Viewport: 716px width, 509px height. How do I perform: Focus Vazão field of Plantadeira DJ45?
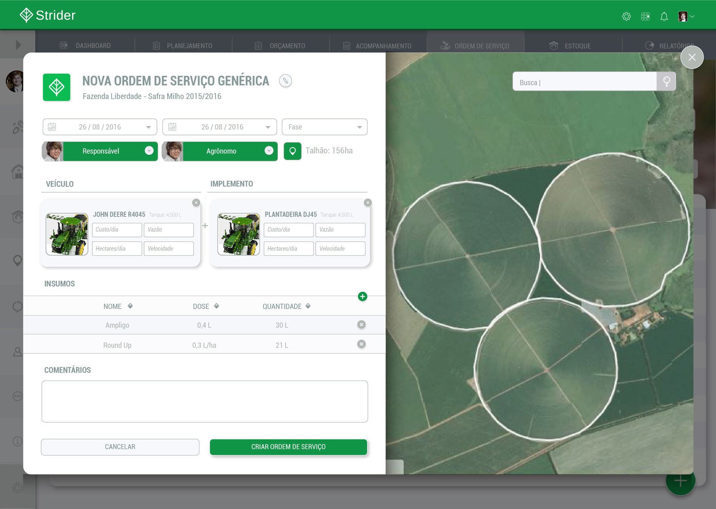click(340, 230)
